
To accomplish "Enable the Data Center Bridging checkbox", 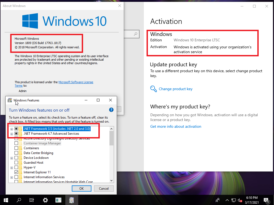I will [16, 153].
